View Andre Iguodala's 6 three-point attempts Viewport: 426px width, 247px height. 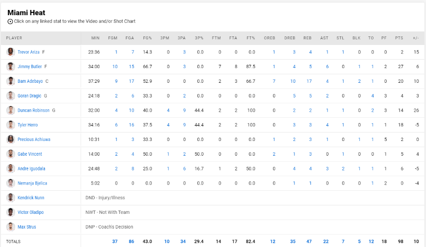point(184,168)
